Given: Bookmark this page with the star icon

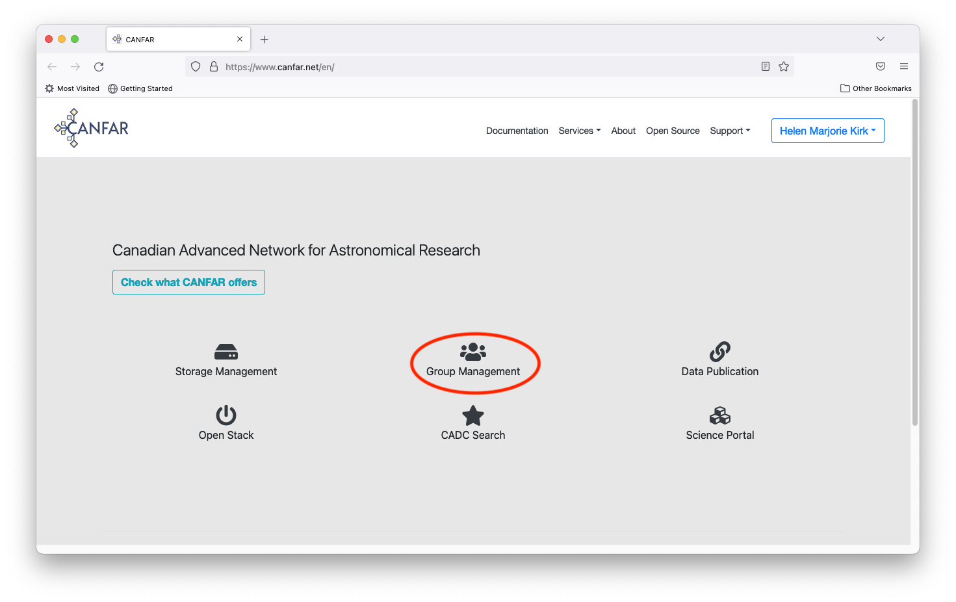Looking at the screenshot, I should pos(784,66).
